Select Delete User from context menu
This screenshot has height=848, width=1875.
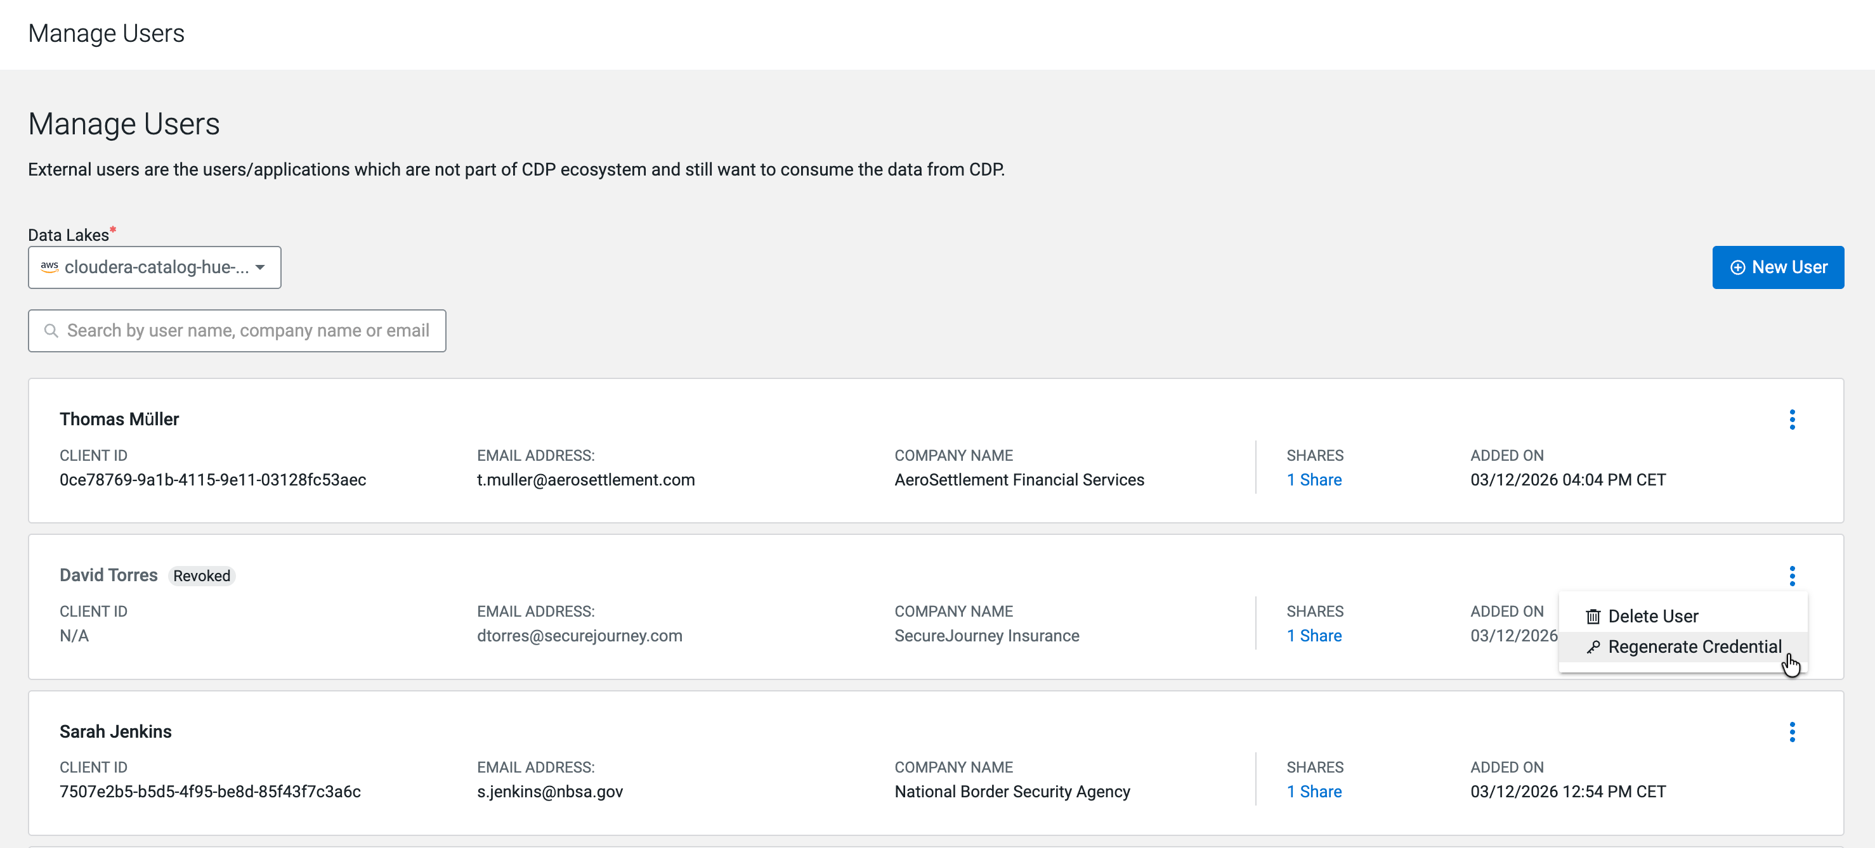click(1652, 617)
